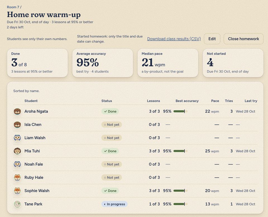Click the Home row warm-up heading
268x217 pixels.
coord(44,15)
